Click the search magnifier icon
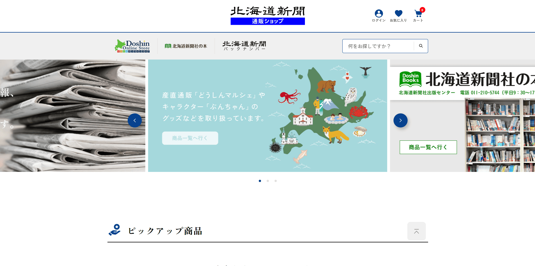This screenshot has width=535, height=266. pos(421,46)
